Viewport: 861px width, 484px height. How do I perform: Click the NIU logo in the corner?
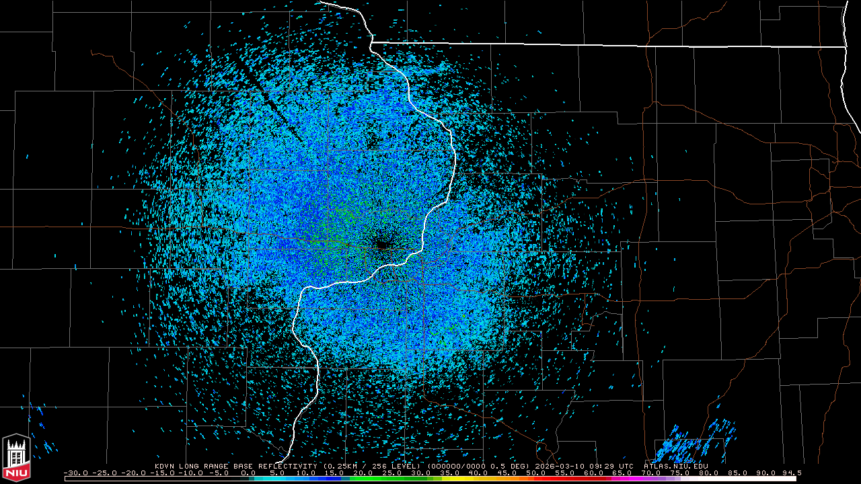coord(16,458)
